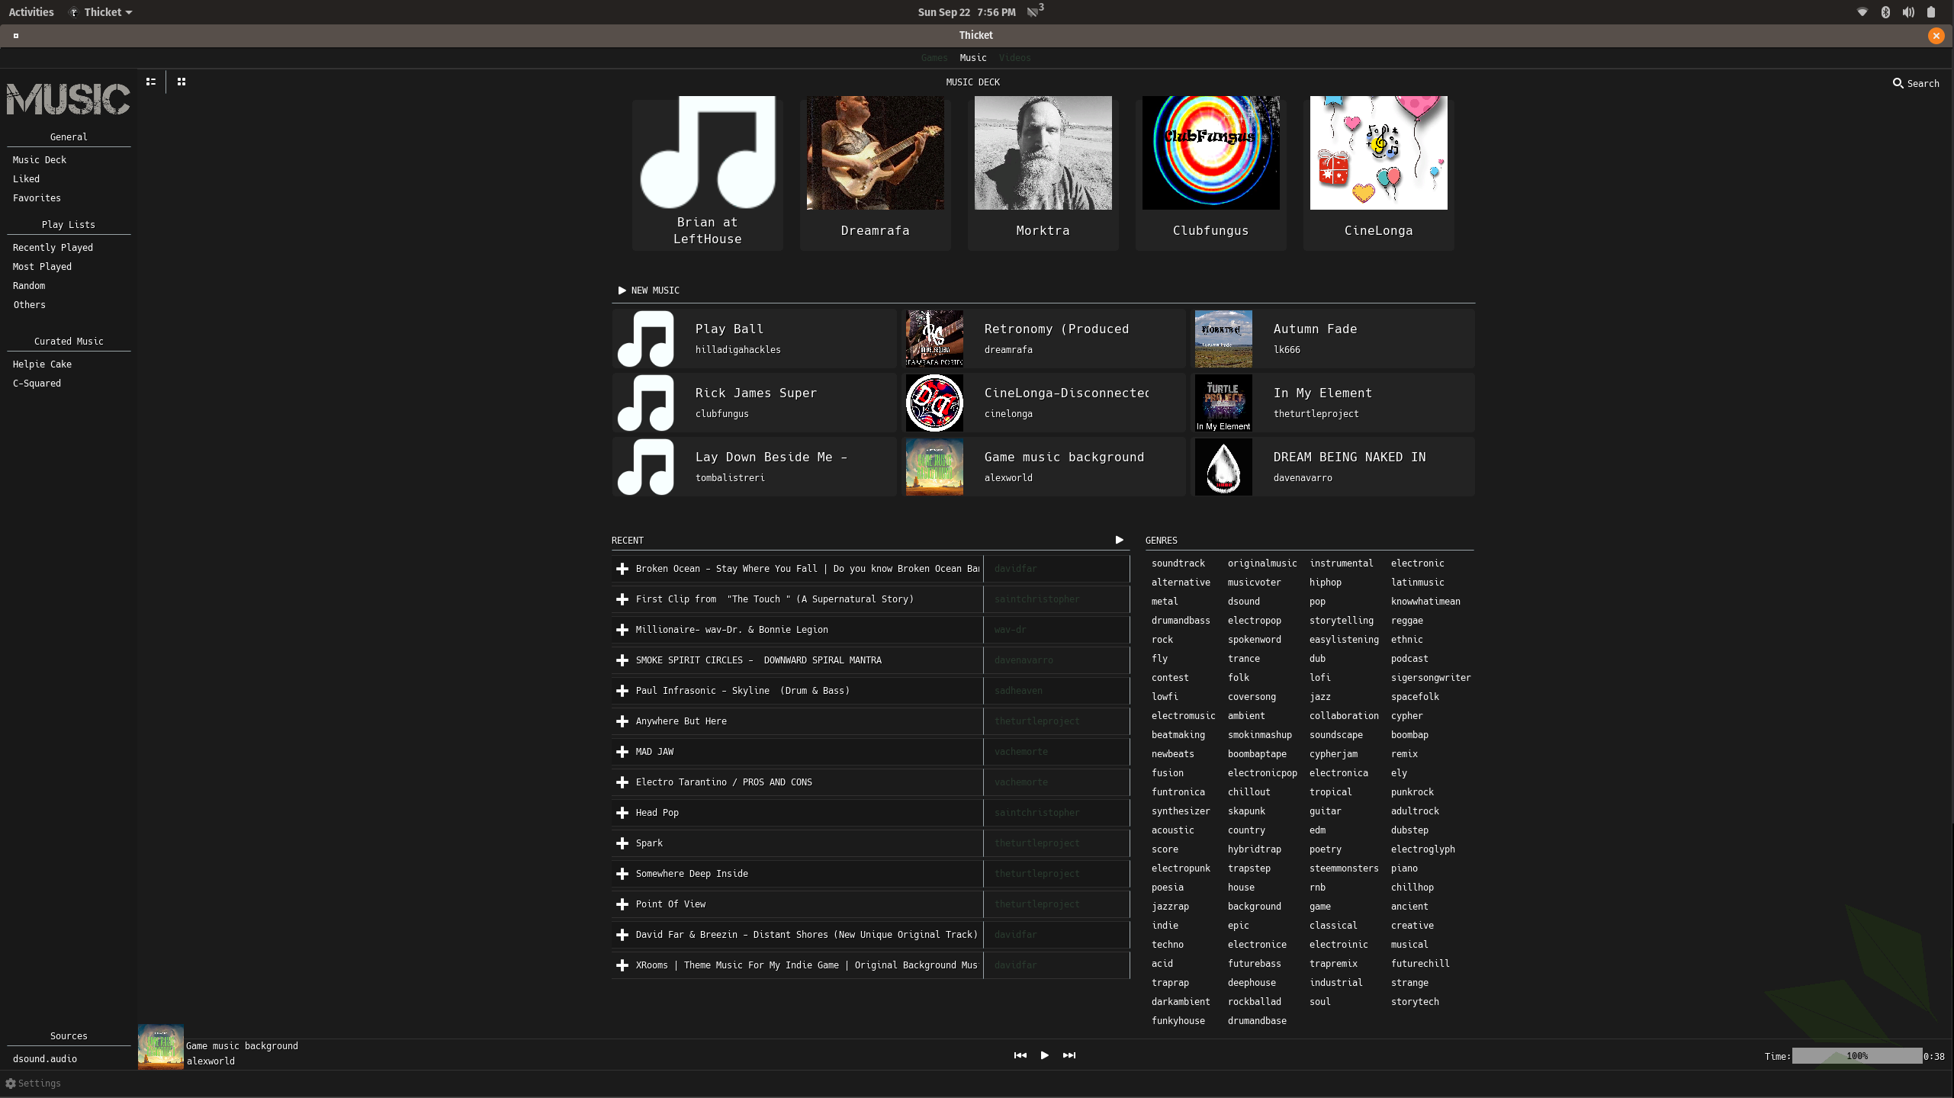The height and width of the screenshot is (1098, 1954).
Task: Skip to the next track
Action: click(x=1069, y=1055)
